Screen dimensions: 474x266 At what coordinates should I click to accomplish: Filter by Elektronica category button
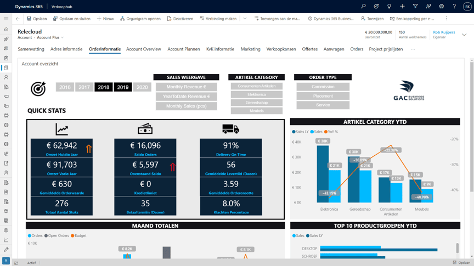coord(256,94)
